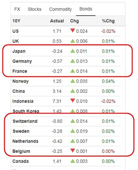
Task: Select the Commodity tab
Action: point(60,9)
